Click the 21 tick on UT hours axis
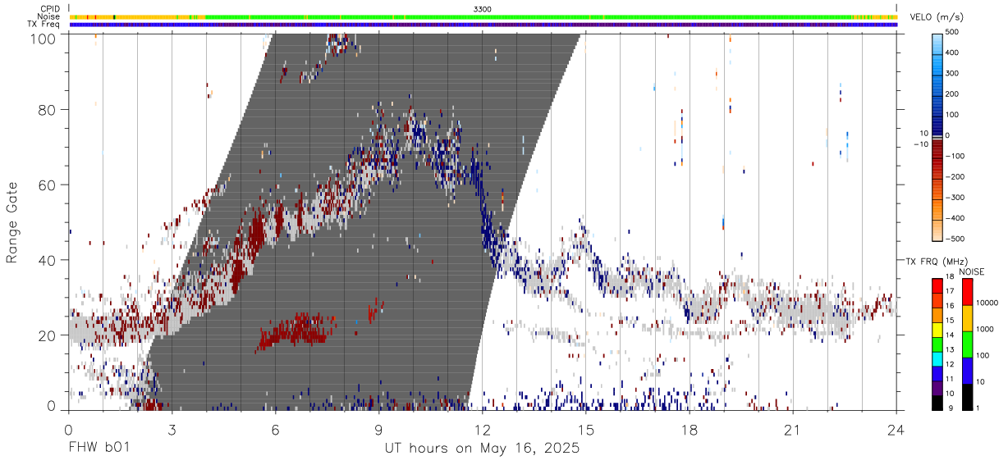1008x465 pixels. pos(793,429)
